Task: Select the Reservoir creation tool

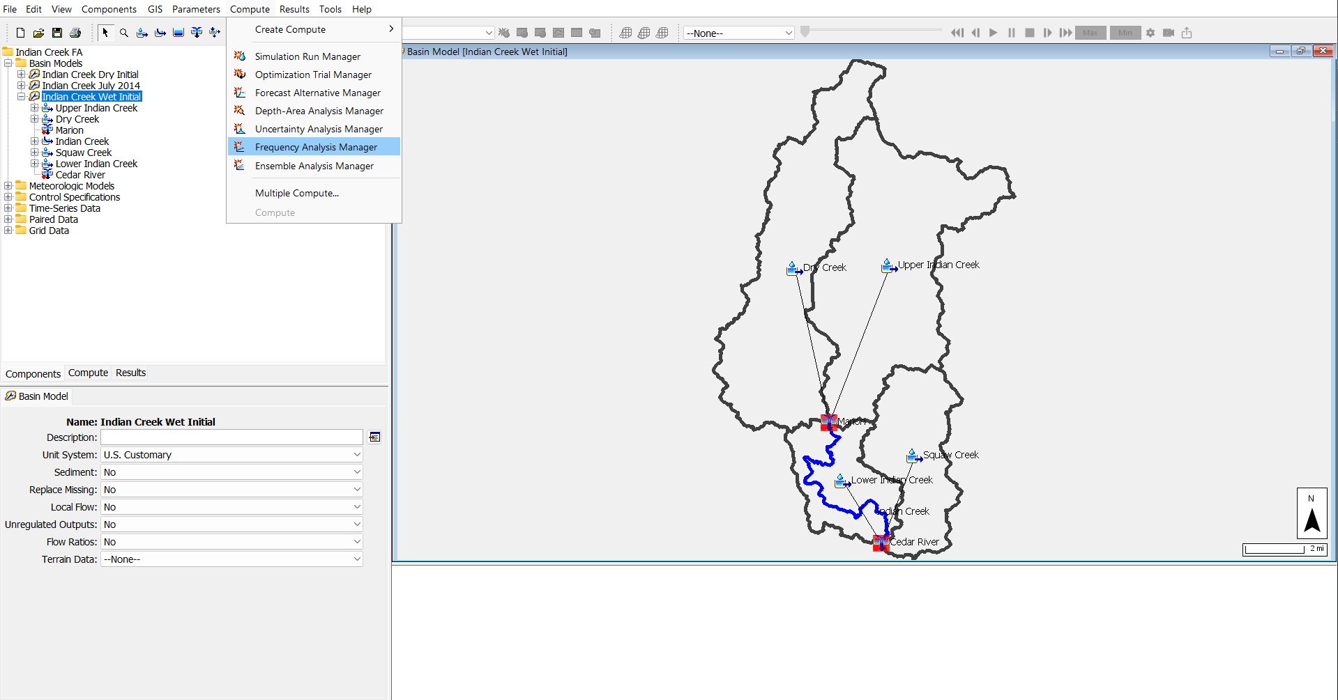Action: click(x=178, y=33)
